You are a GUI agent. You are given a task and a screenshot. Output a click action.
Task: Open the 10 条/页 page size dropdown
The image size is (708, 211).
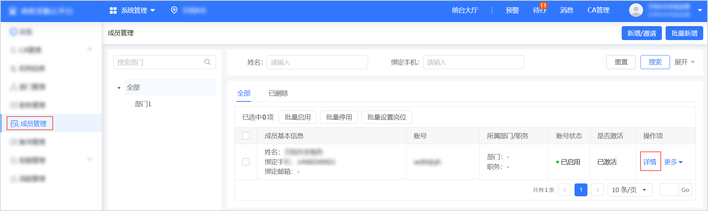630,190
